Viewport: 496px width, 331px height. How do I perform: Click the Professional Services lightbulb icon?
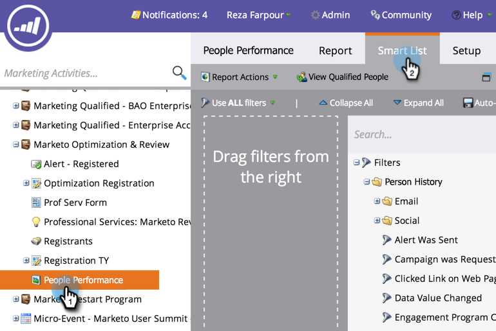pyautogui.click(x=37, y=222)
